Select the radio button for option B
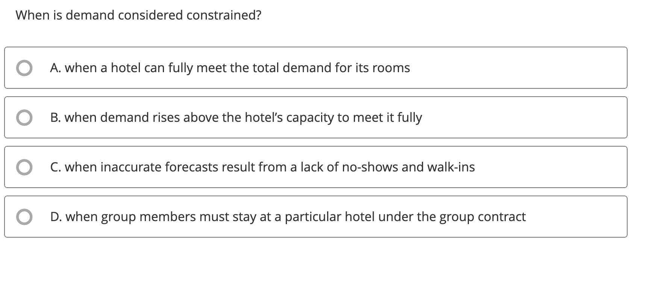Image resolution: width=646 pixels, height=282 pixels. coord(24,117)
